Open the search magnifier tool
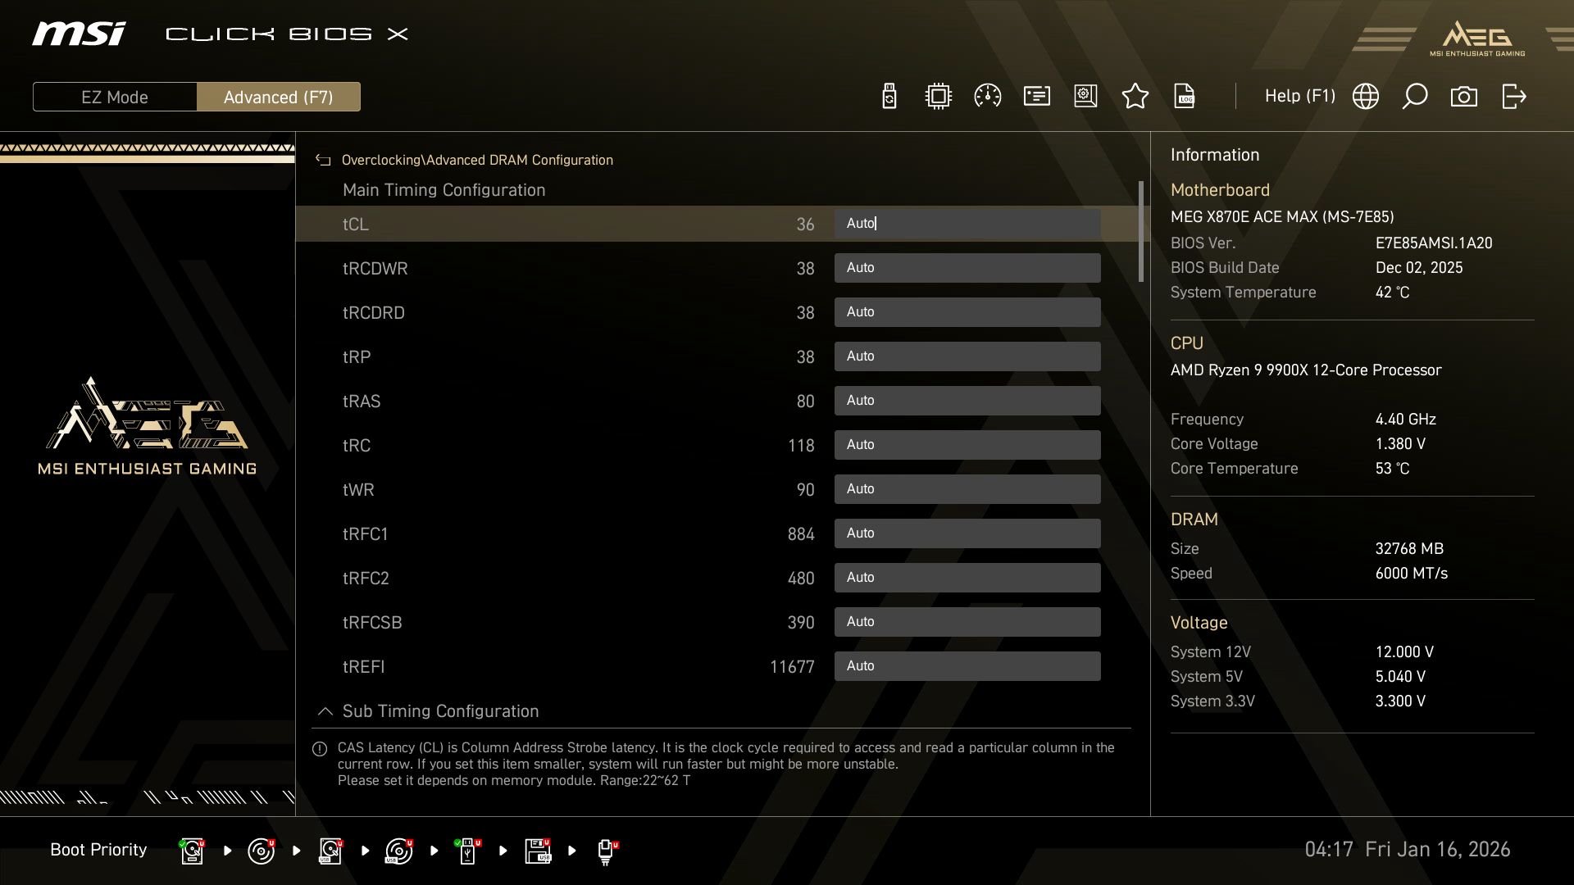The width and height of the screenshot is (1574, 885). 1413,96
